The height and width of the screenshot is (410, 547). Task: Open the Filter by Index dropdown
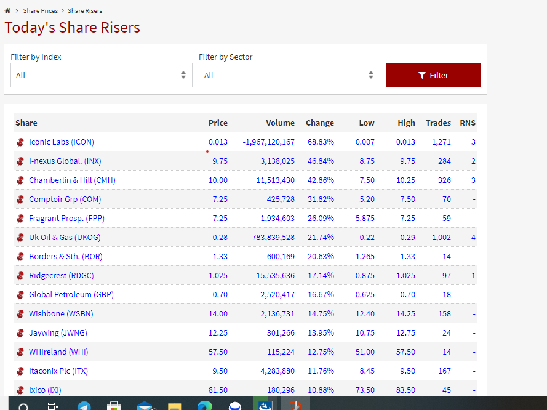(x=101, y=75)
